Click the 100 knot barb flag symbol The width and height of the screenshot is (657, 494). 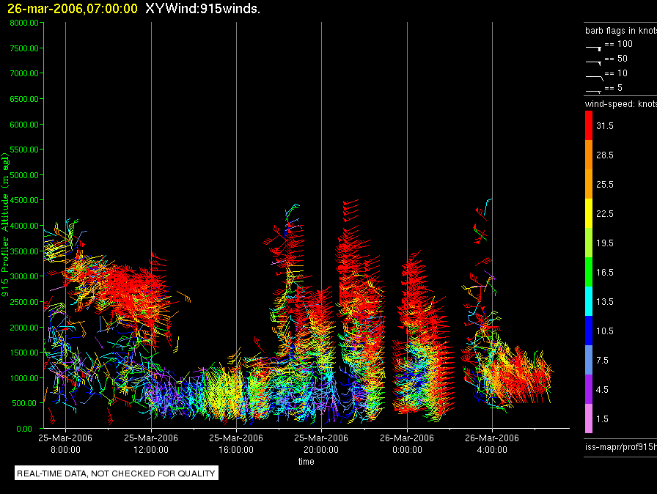tap(594, 48)
